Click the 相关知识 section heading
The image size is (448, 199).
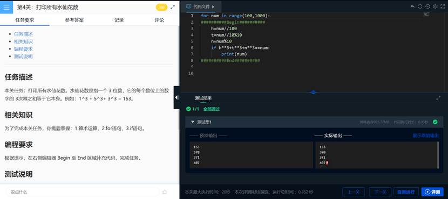(18, 115)
